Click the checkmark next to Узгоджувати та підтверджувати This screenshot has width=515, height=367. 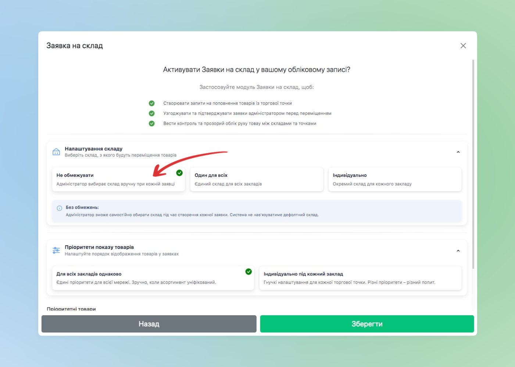(x=151, y=113)
